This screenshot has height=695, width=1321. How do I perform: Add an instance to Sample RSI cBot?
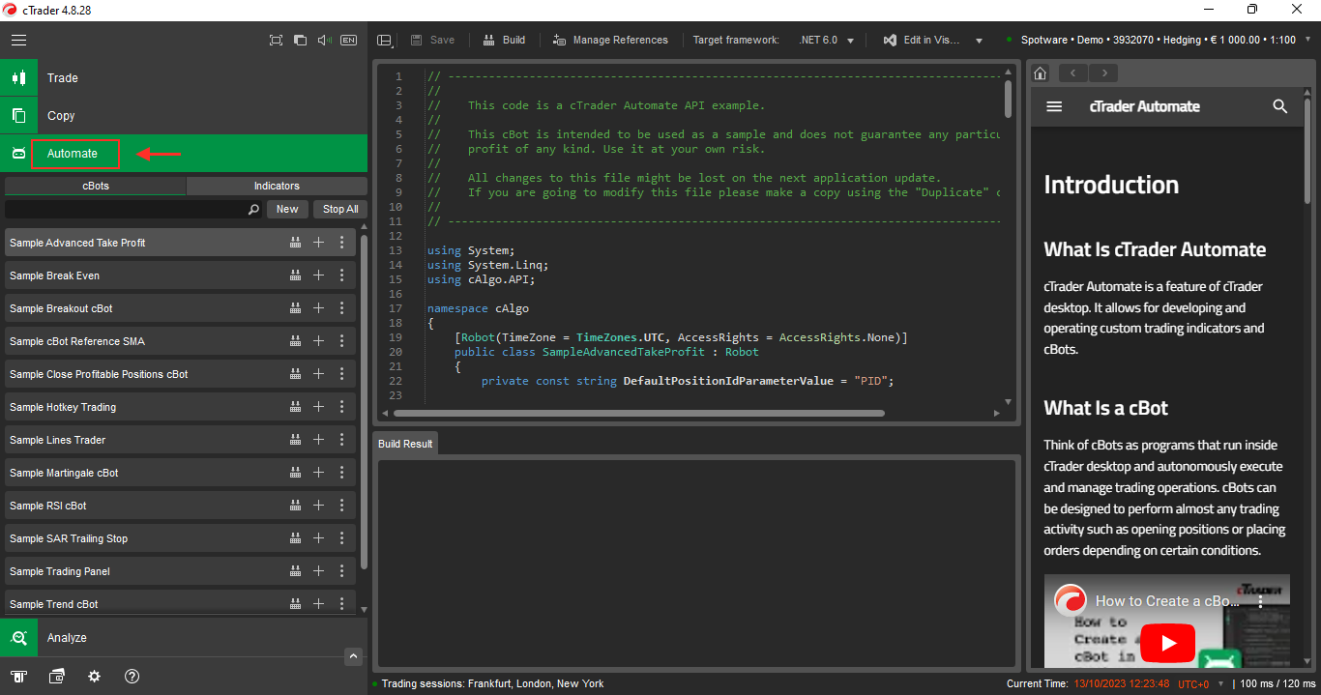coord(318,506)
